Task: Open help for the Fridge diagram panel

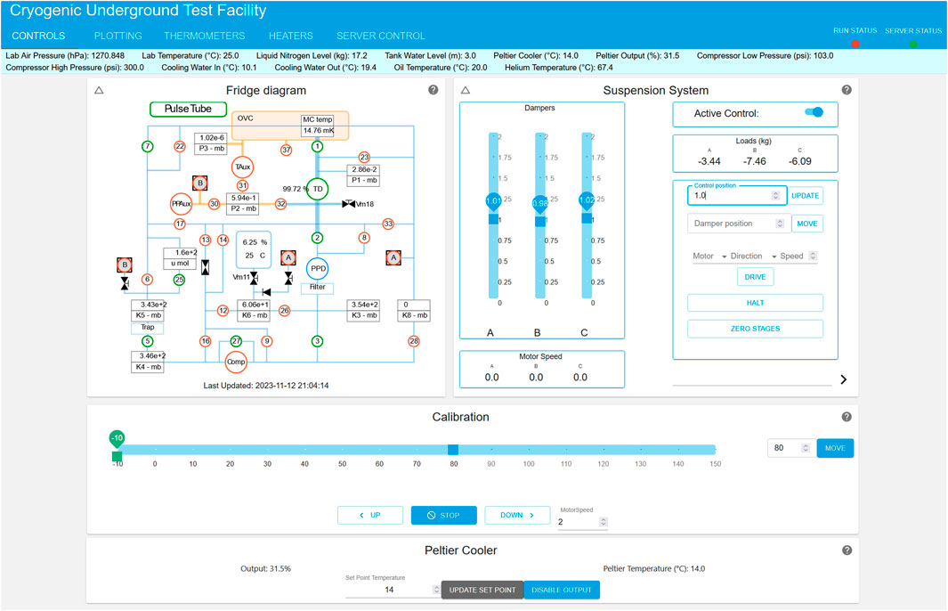Action: click(x=433, y=90)
